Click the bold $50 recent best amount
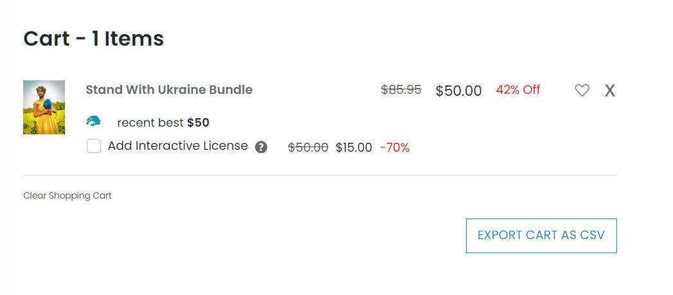This screenshot has height=295, width=673. pyautogui.click(x=198, y=123)
